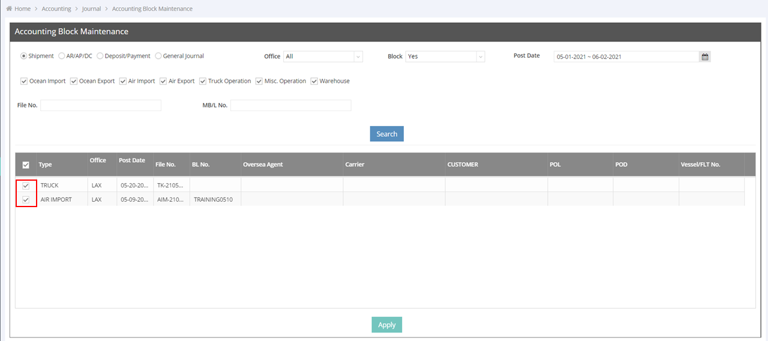Select the AR/AP/DC radio option
The image size is (768, 341).
[x=62, y=56]
